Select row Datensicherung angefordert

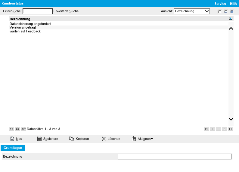click(119, 24)
